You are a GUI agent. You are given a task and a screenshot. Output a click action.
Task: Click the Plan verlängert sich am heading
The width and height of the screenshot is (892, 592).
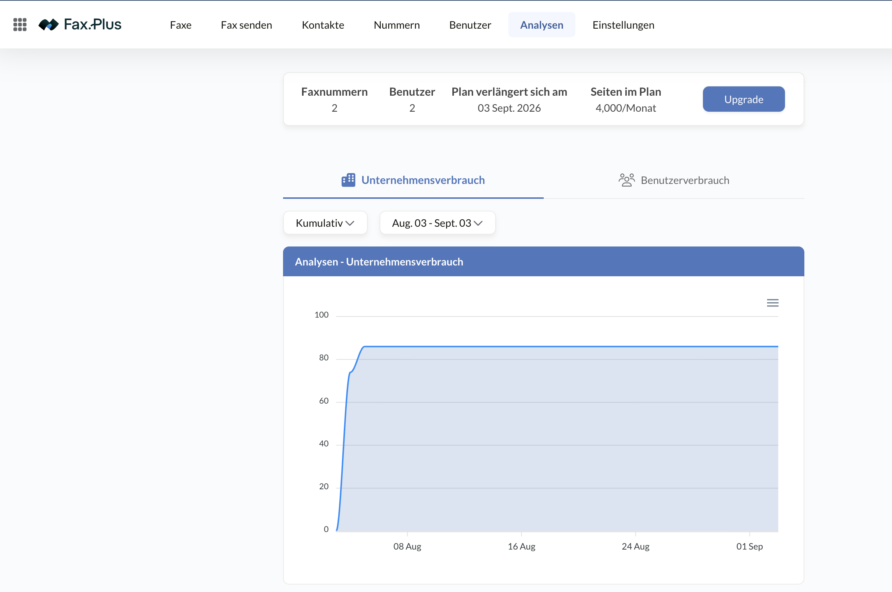click(509, 92)
